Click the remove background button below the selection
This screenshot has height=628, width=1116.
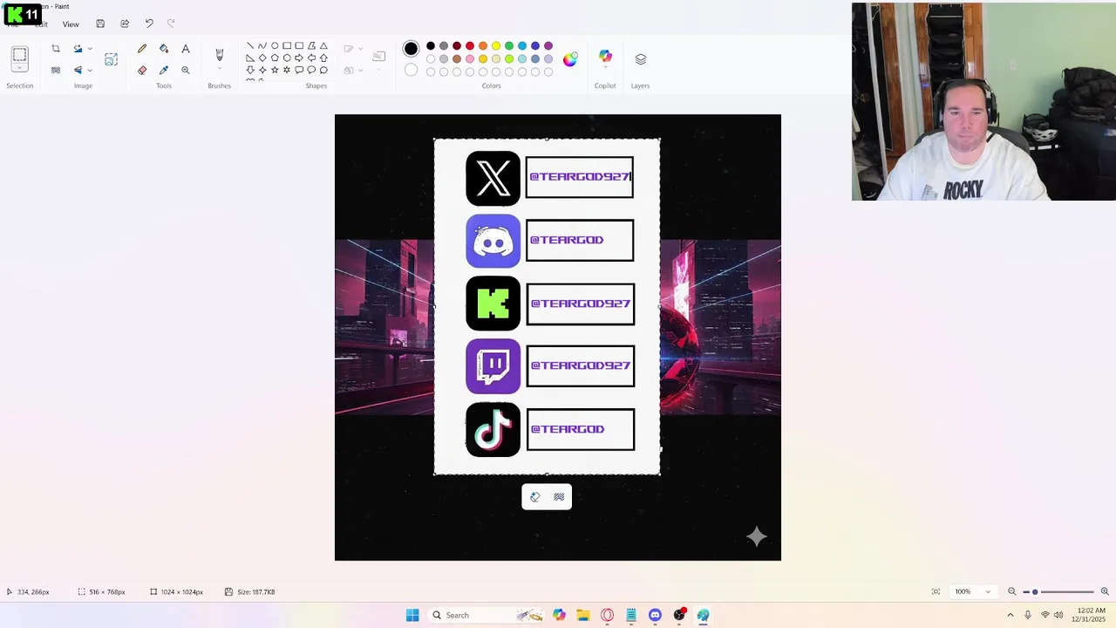[559, 497]
